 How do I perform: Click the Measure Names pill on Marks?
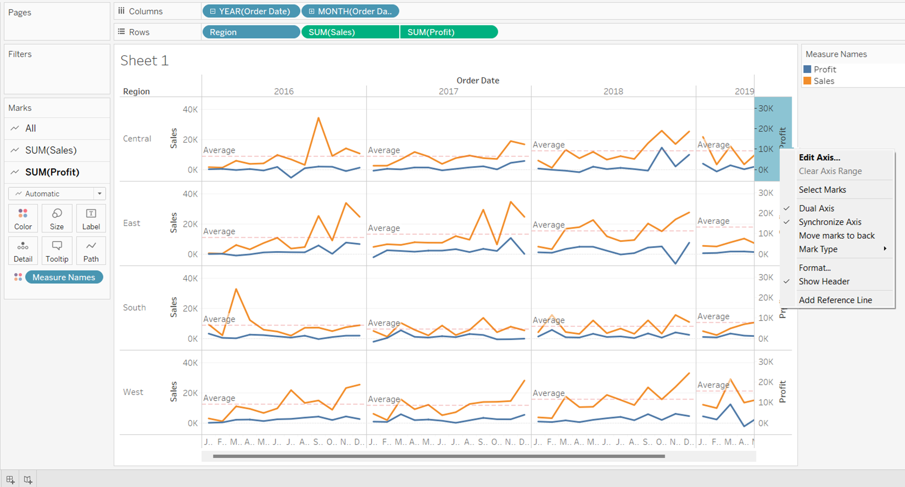tap(64, 277)
